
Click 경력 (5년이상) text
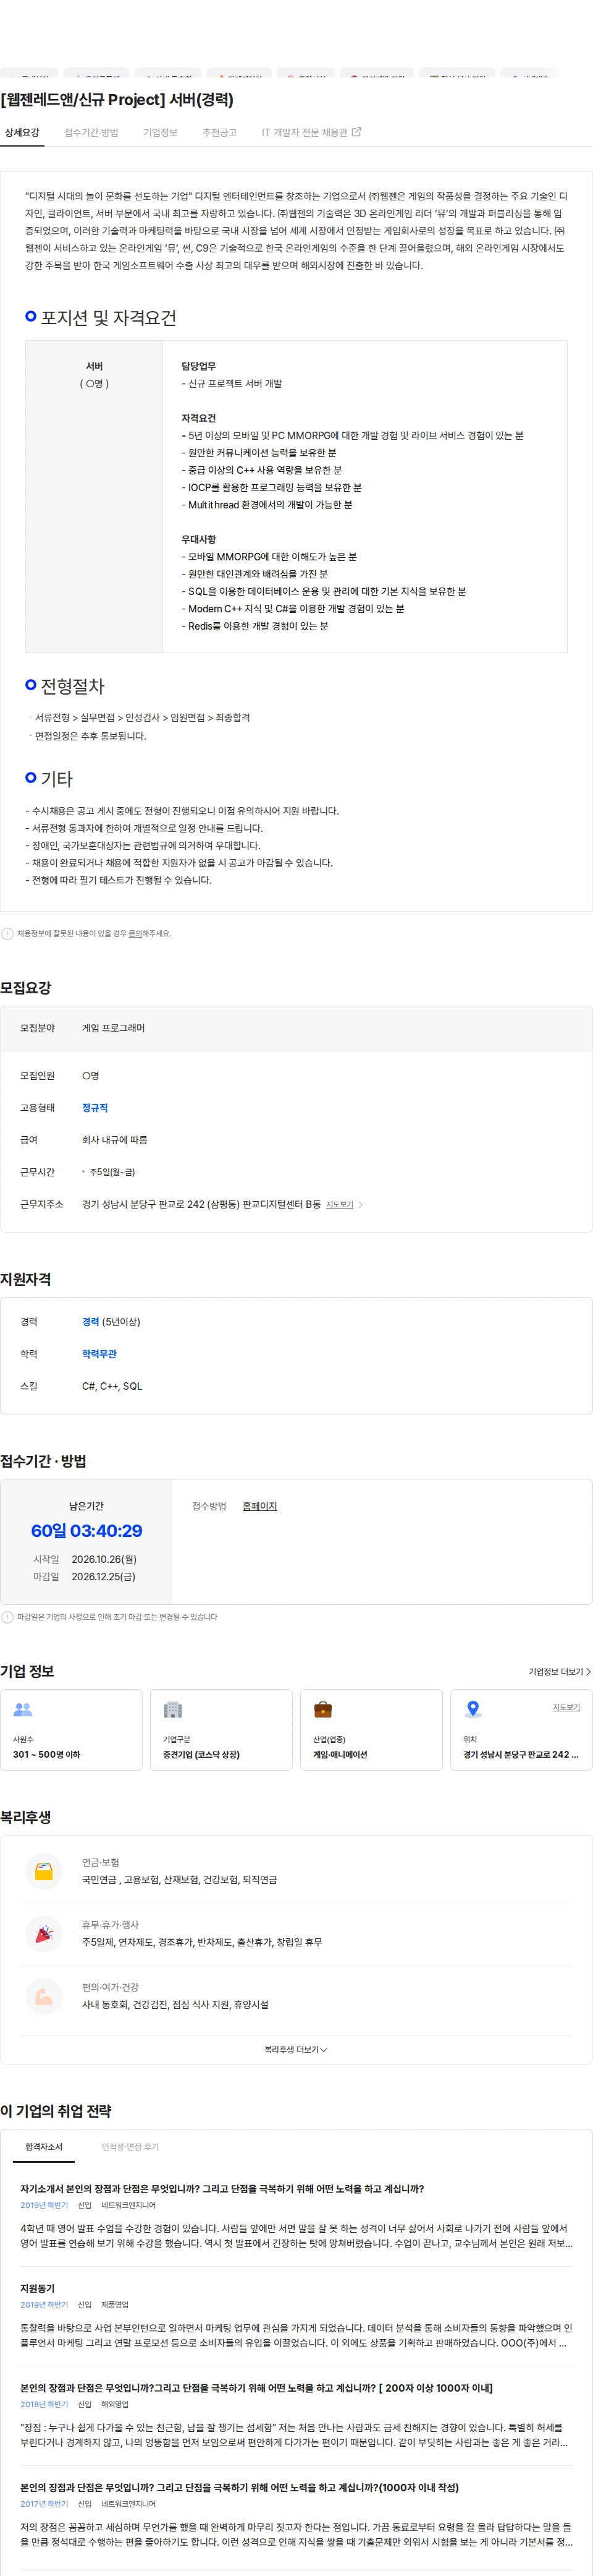[111, 1322]
